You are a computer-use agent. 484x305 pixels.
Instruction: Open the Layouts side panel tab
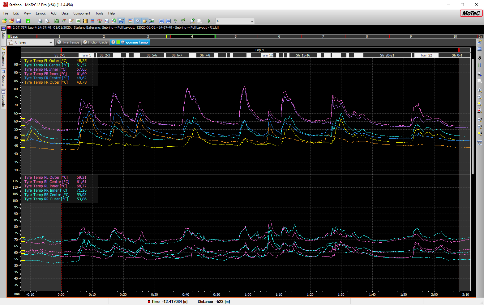3,99
